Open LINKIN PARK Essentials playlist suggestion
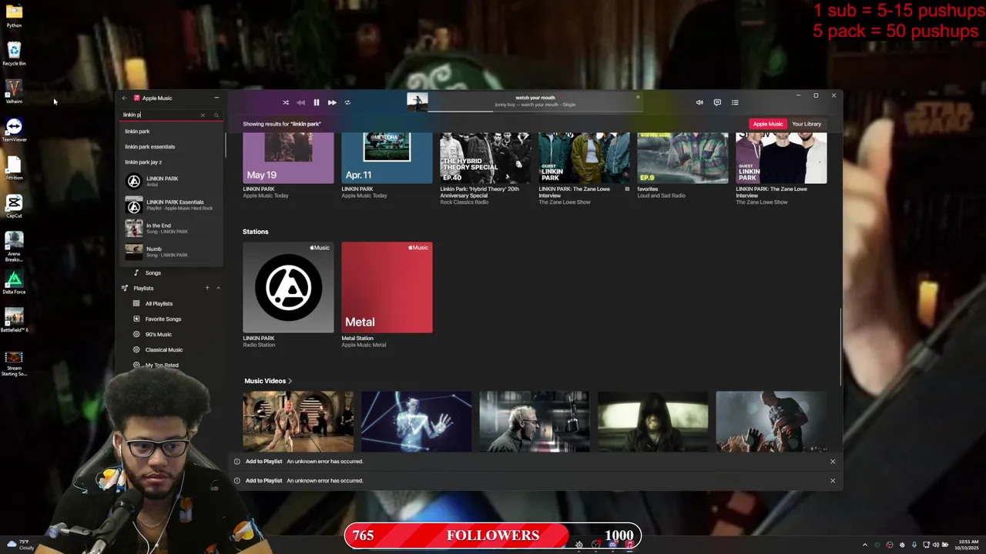986x554 pixels. pos(171,205)
